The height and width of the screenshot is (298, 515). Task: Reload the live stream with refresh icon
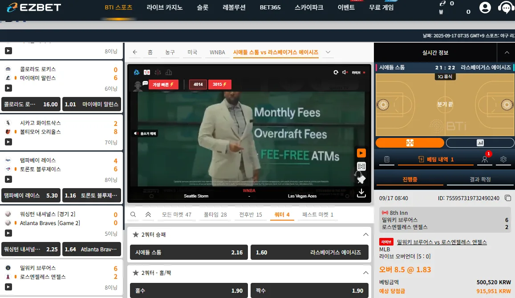(336, 72)
